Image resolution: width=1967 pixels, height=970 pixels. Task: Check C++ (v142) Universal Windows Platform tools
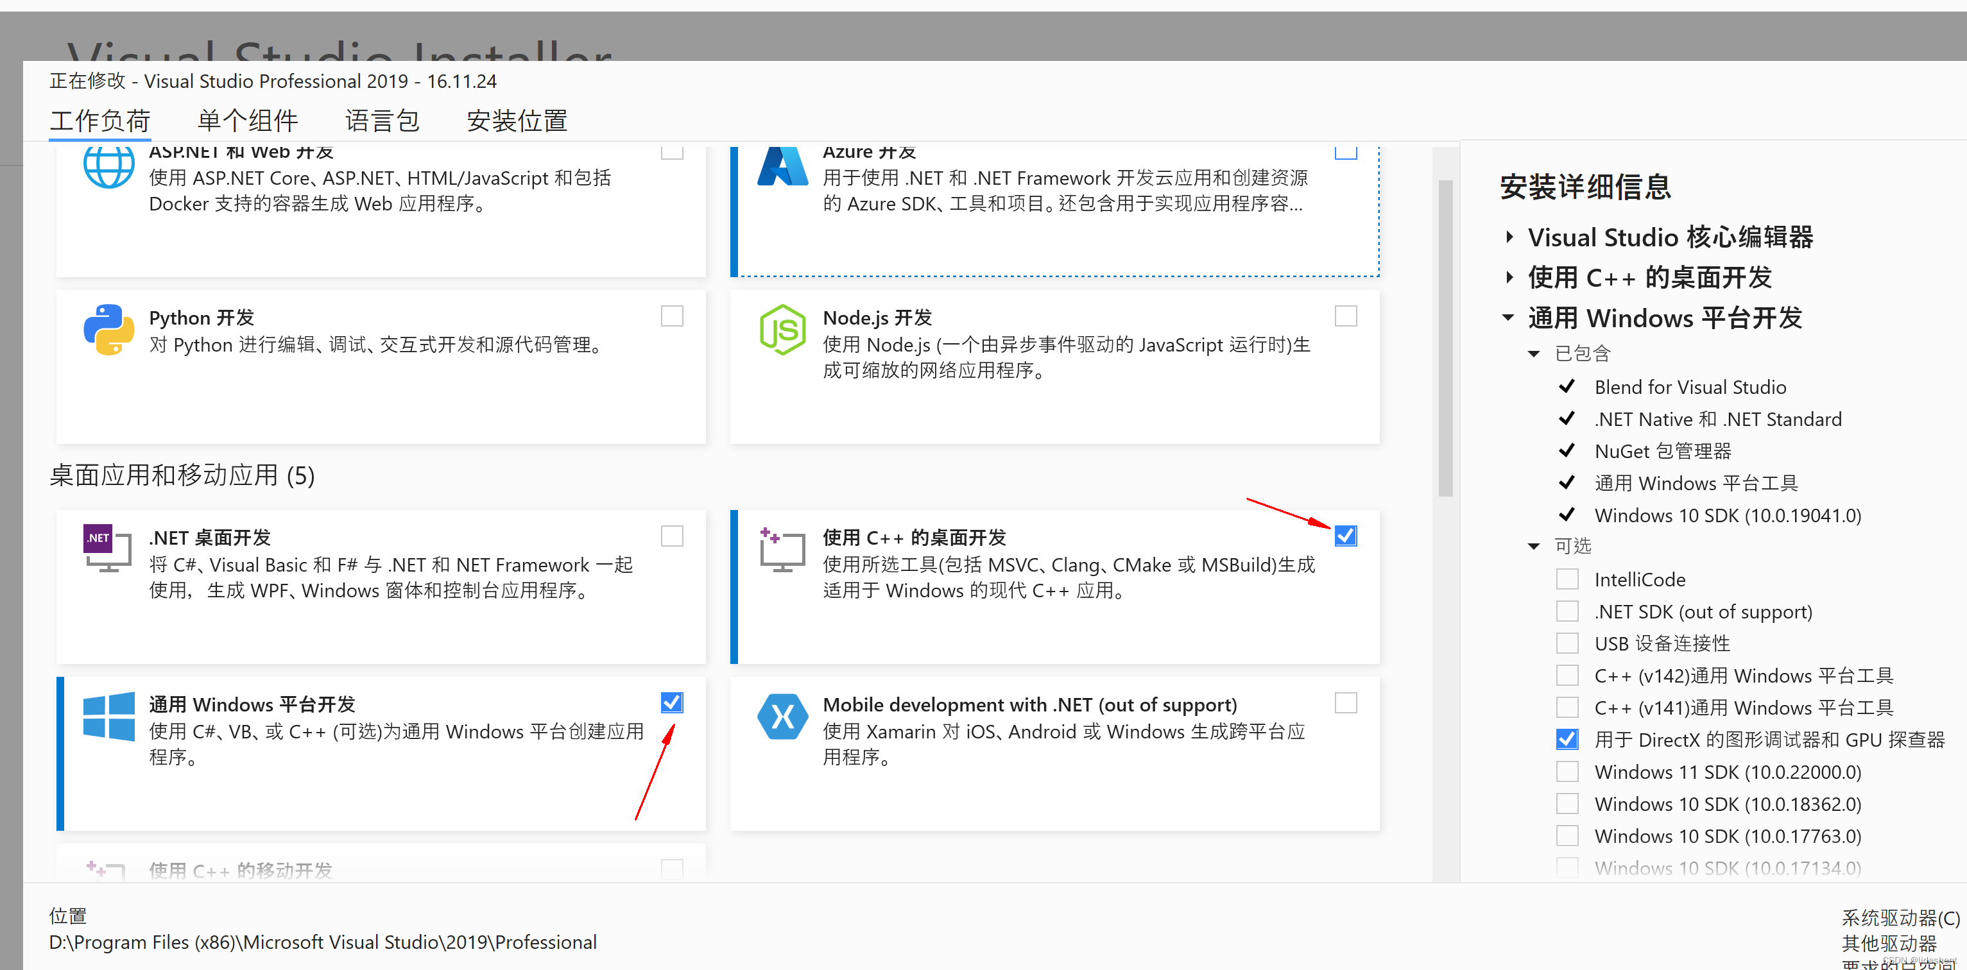pos(1567,676)
